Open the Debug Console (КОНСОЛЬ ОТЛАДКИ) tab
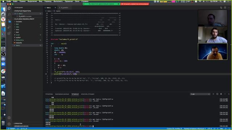232x130 pixels. [88, 94]
